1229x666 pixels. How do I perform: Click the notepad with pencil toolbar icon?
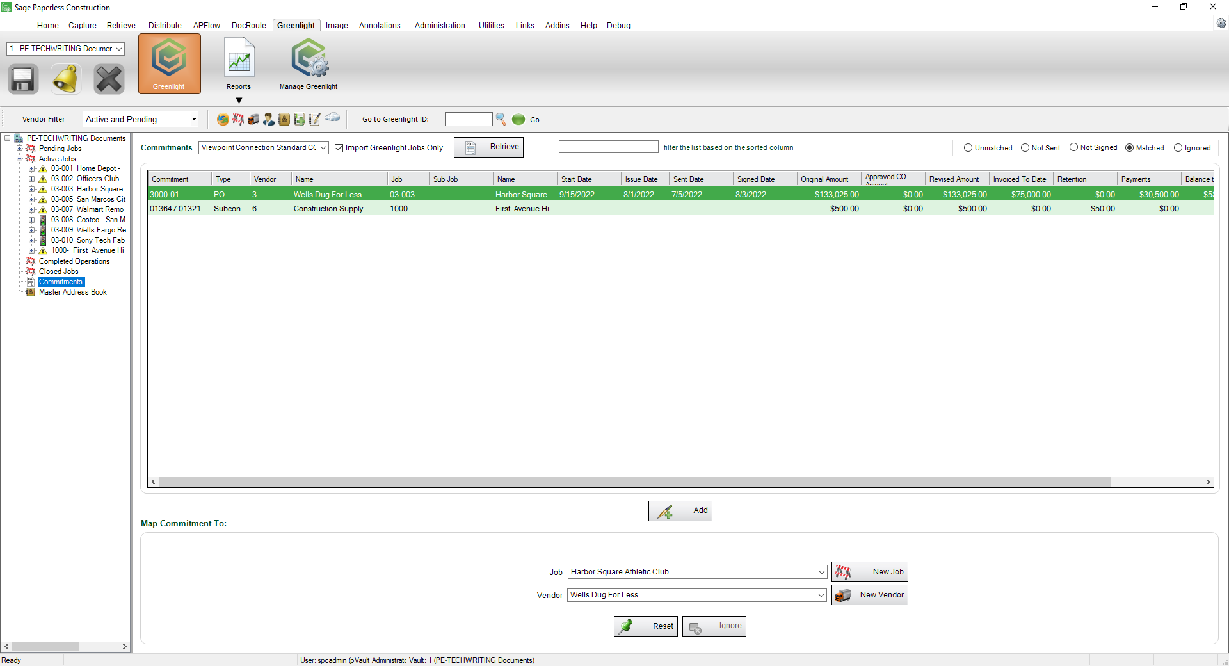click(x=315, y=119)
